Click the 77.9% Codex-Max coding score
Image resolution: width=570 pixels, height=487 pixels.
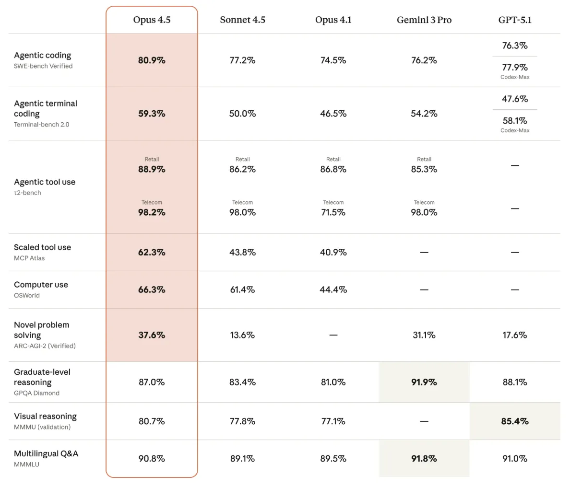(515, 68)
